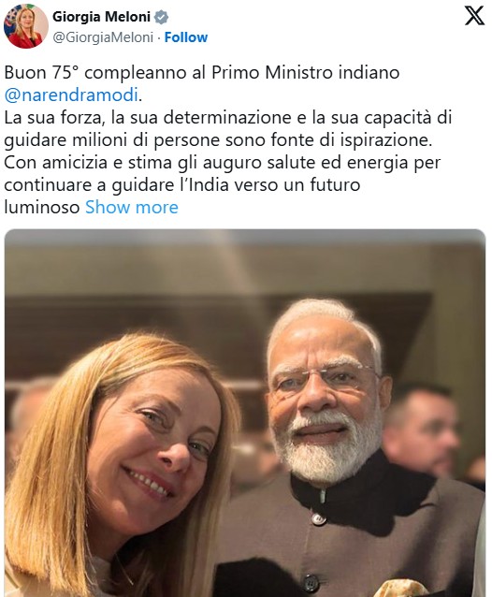Viewport: 492px width, 597px height.
Task: Open the @narendramodi mention link
Action: click(x=71, y=95)
